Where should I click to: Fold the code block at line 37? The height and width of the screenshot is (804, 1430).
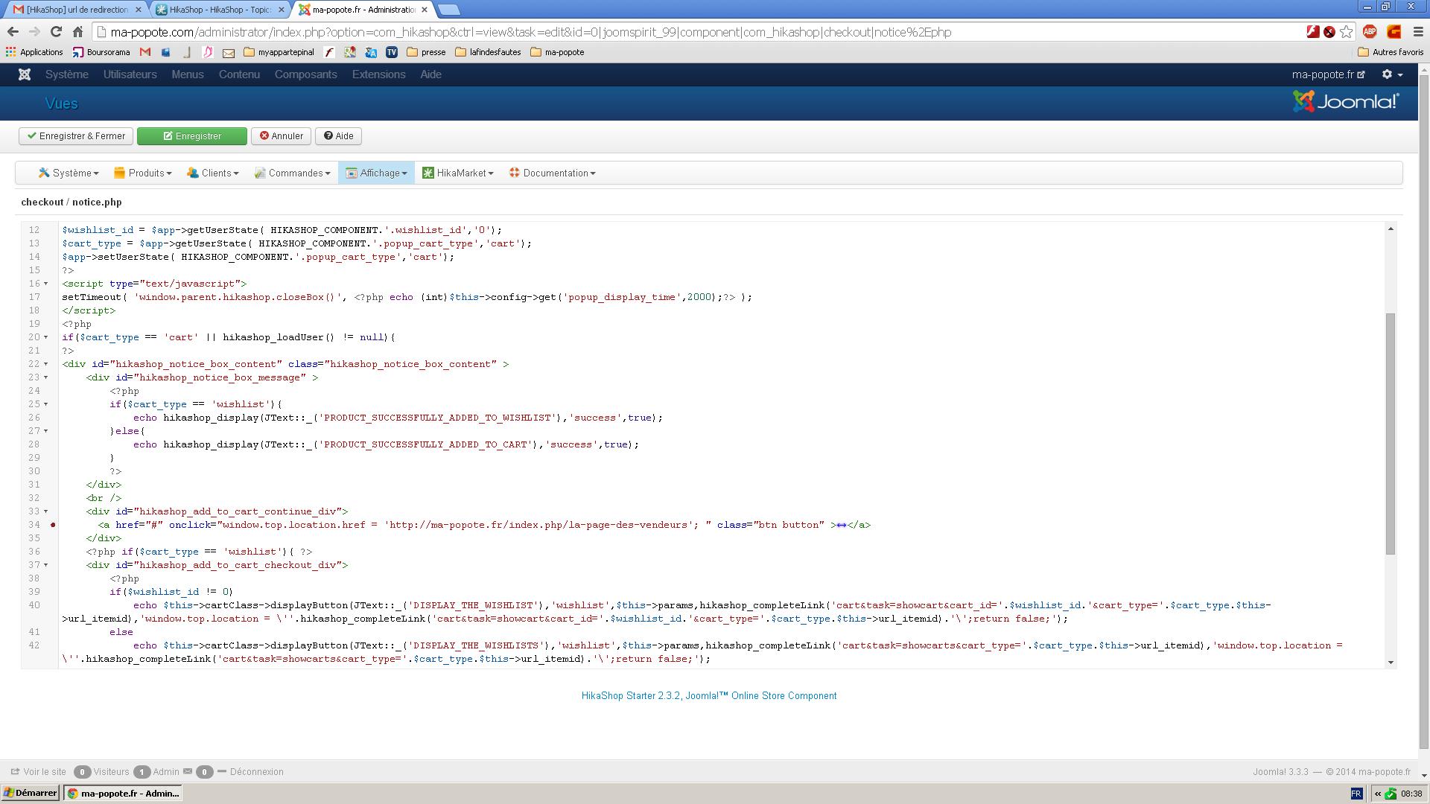coord(45,565)
